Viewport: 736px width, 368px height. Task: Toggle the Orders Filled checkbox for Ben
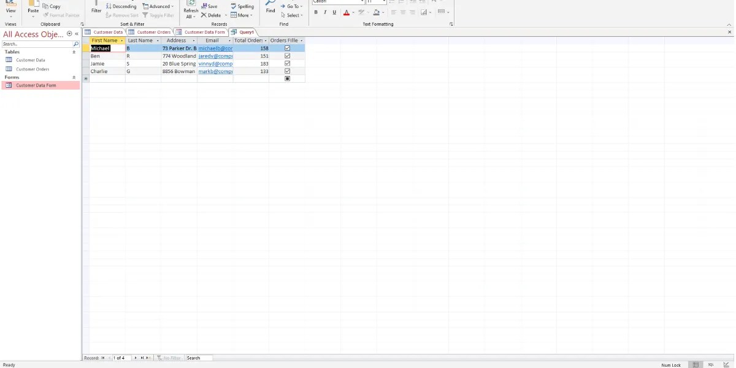click(287, 56)
